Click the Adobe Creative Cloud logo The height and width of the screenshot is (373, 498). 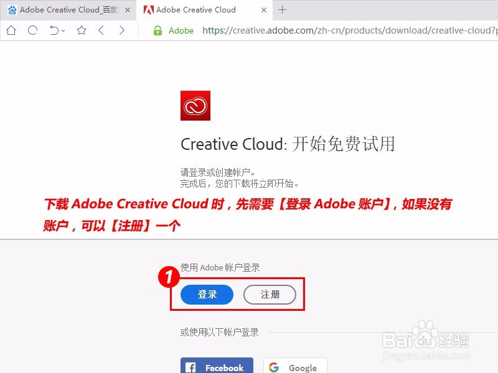(197, 105)
